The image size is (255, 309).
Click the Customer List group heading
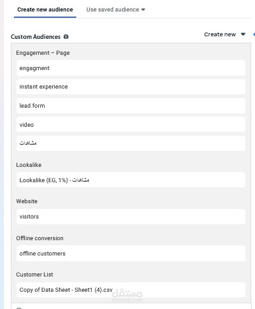34,275
